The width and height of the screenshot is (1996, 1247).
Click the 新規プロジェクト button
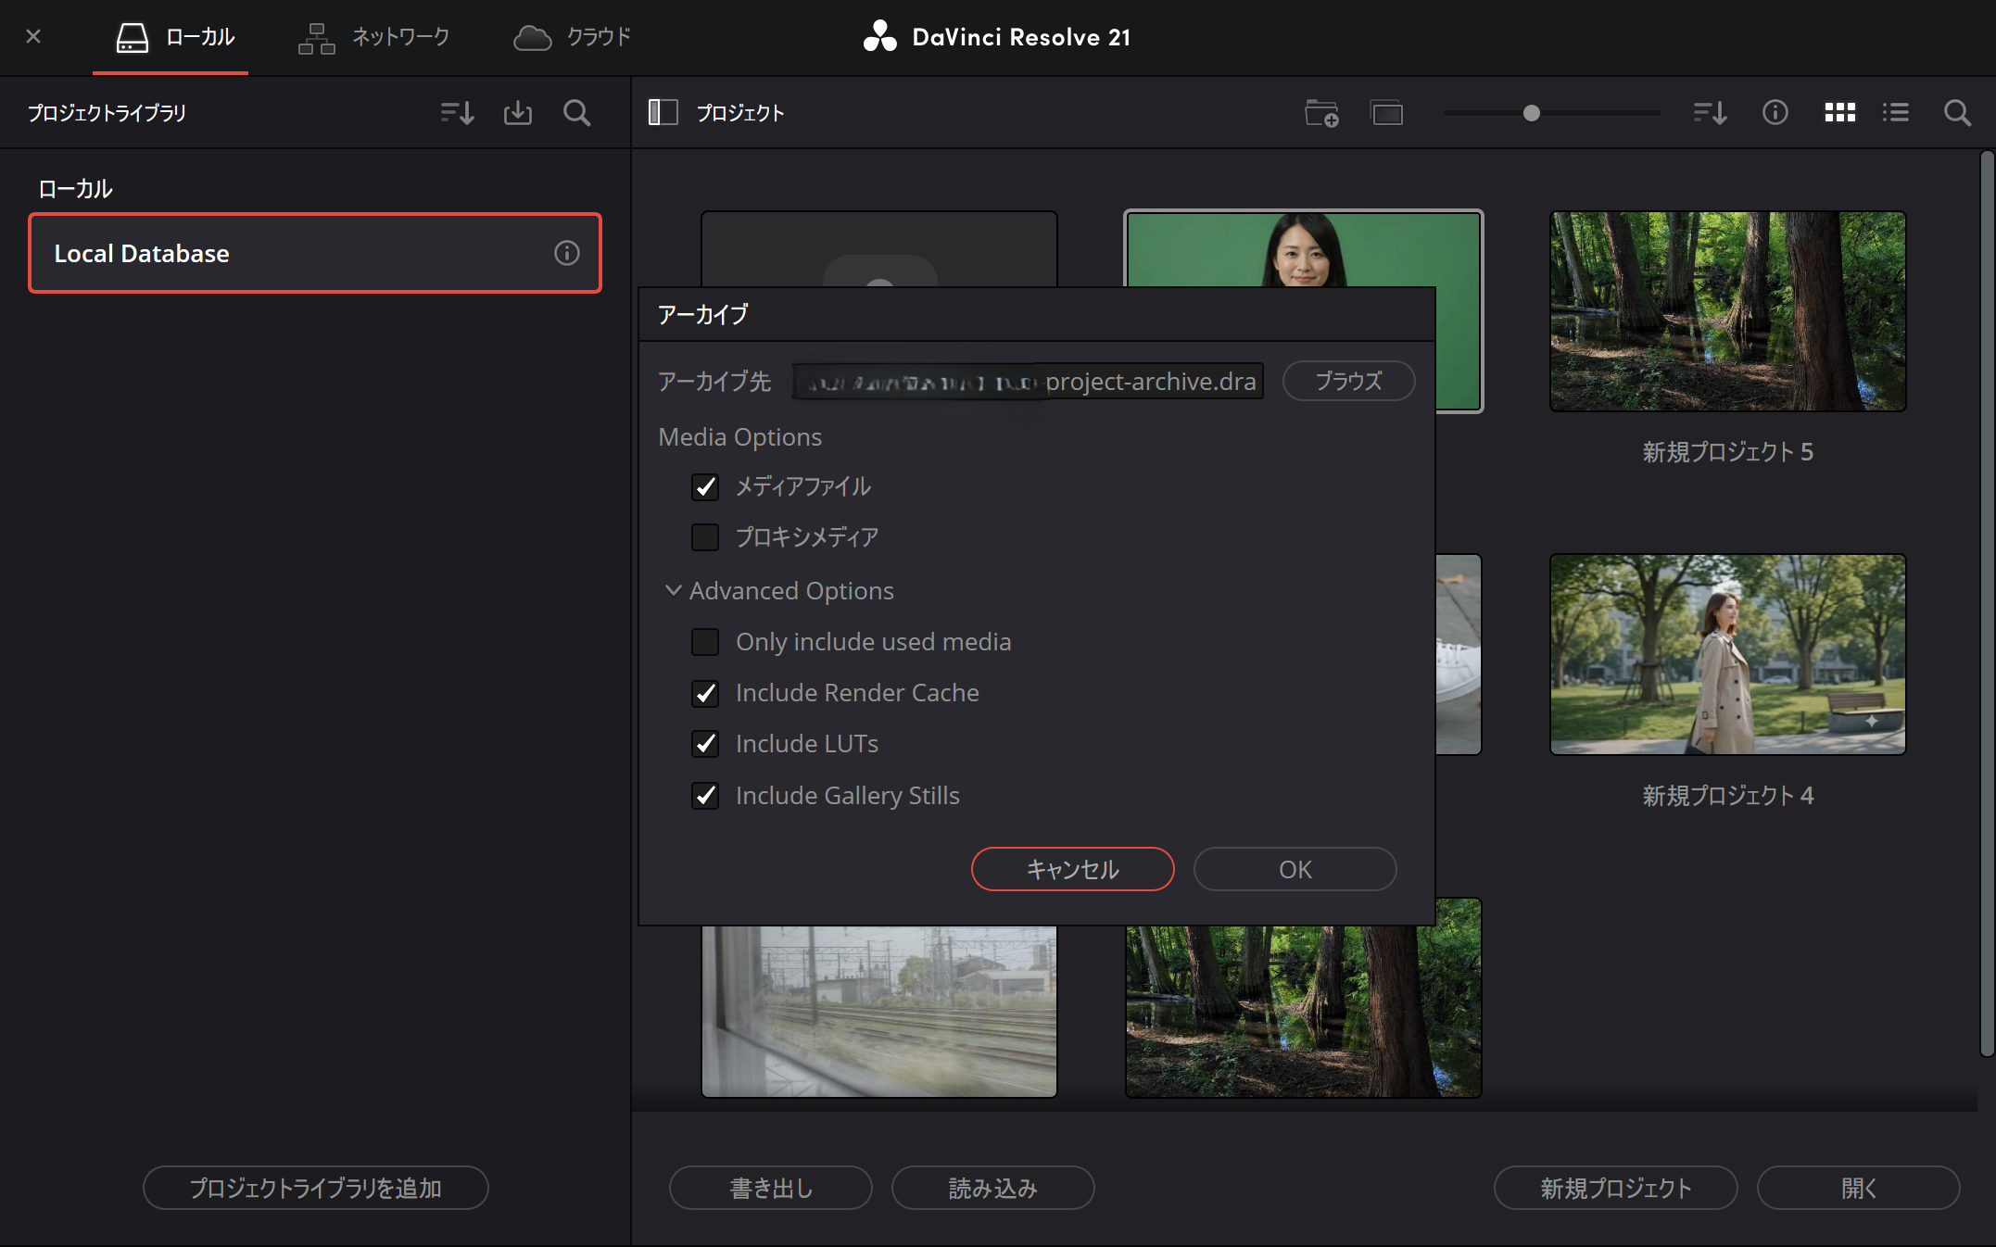coord(1615,1188)
